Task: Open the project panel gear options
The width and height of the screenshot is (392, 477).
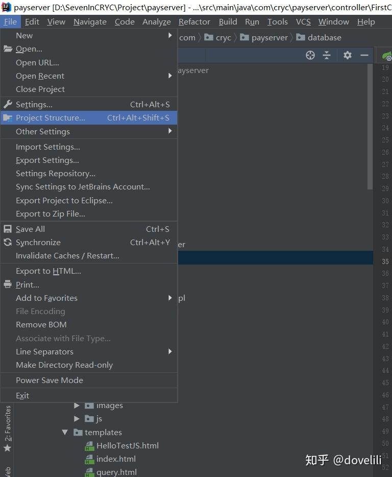Action: (x=348, y=55)
